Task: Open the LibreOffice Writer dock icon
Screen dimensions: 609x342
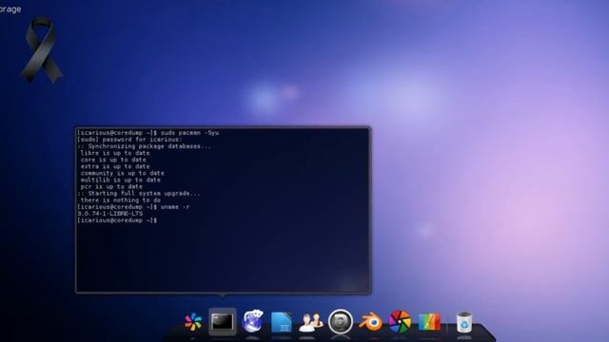Action: [x=282, y=322]
